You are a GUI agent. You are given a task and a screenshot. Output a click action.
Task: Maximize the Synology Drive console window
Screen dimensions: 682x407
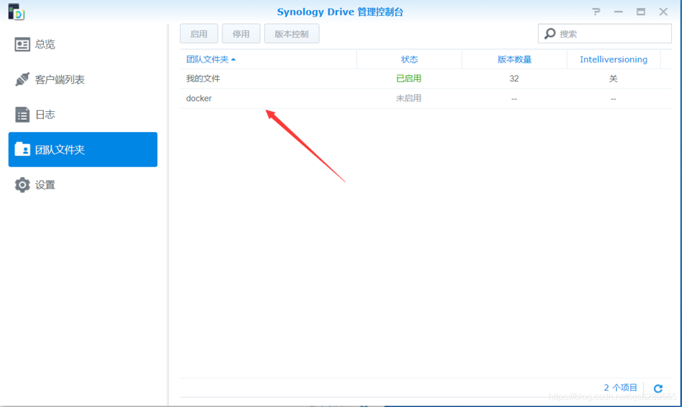point(641,12)
